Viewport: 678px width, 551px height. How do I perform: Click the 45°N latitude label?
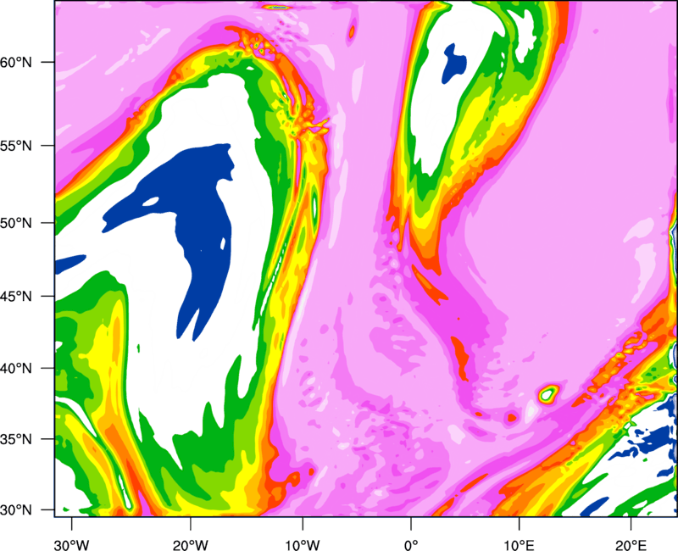(16, 296)
